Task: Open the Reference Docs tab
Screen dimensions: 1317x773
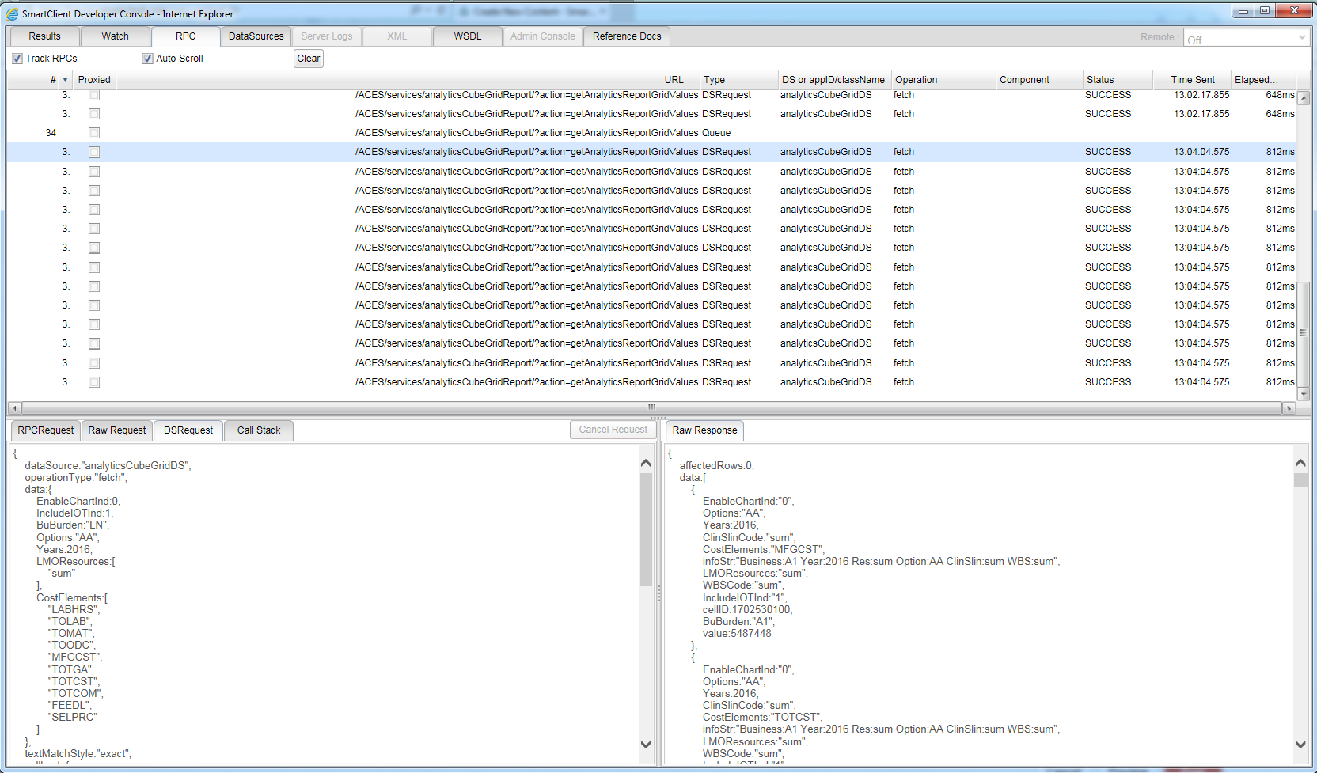Action: pyautogui.click(x=627, y=36)
